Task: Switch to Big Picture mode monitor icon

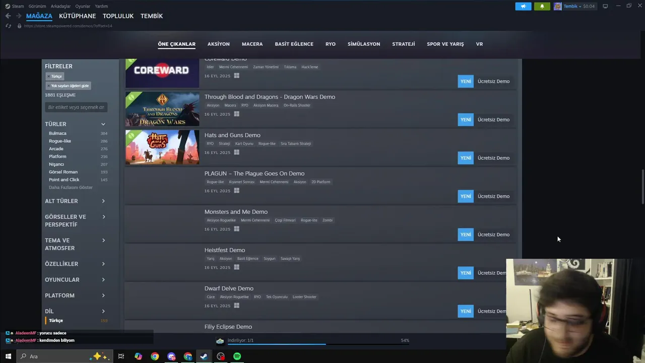Action: tap(605, 6)
